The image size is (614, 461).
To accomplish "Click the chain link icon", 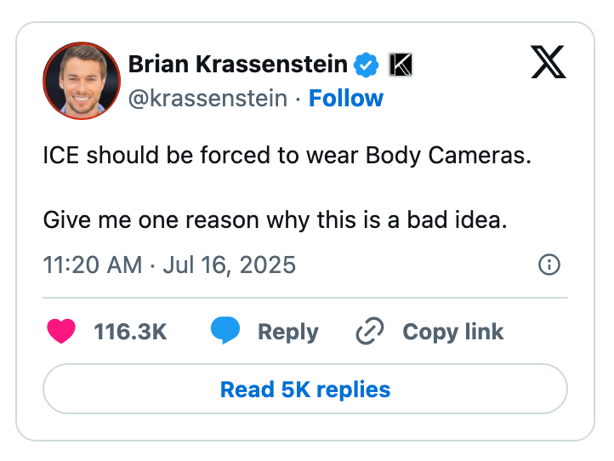I will coord(369,332).
